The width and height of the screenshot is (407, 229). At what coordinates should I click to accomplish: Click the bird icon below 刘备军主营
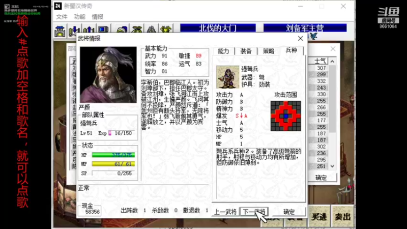[x=313, y=36]
